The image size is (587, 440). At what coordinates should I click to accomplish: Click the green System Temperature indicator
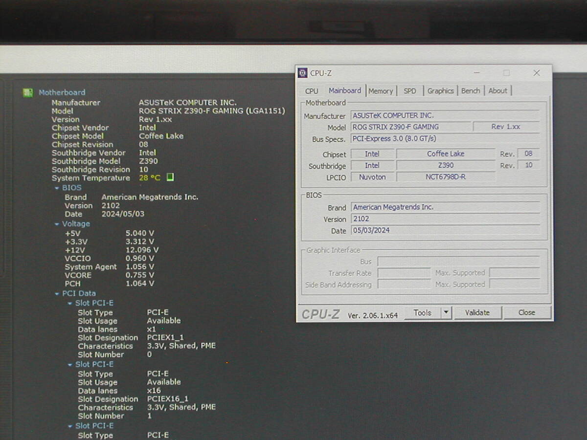[x=170, y=177]
